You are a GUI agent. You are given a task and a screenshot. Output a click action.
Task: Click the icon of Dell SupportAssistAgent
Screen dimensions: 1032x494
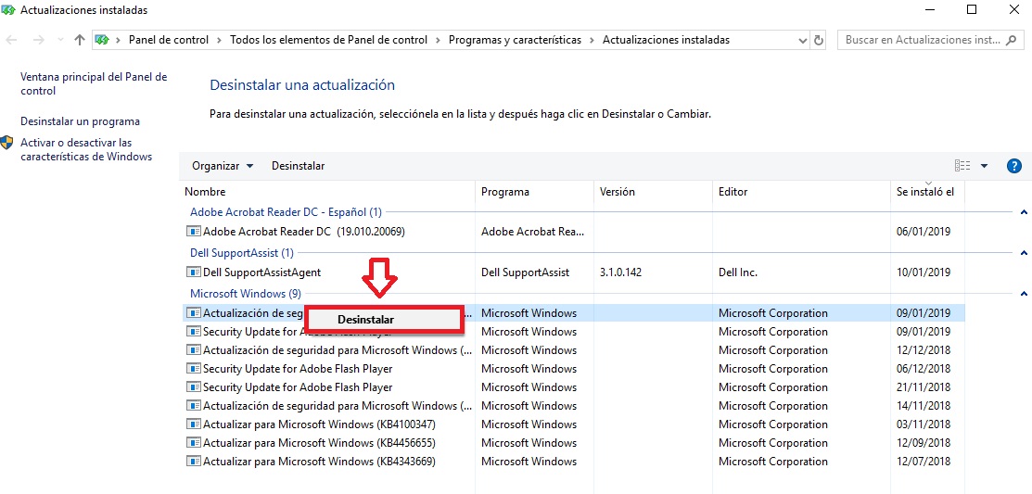[194, 272]
